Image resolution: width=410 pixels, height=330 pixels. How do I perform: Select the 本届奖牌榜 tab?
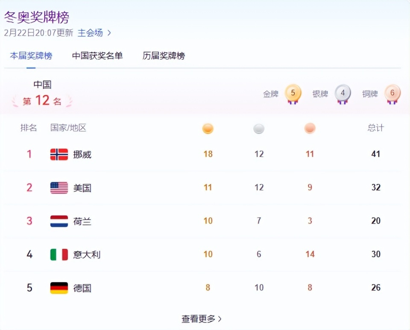pyautogui.click(x=31, y=56)
